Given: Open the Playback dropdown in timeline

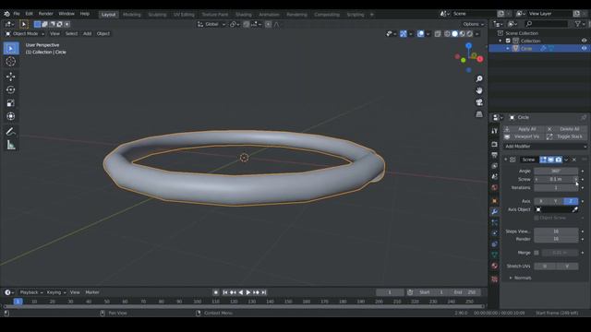Looking at the screenshot, I should point(30,292).
